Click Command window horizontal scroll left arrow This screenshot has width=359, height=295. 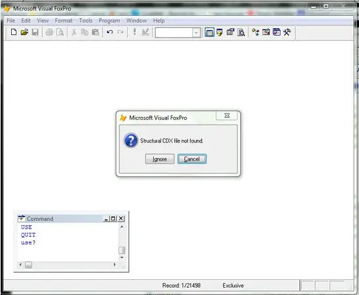[x=20, y=265]
